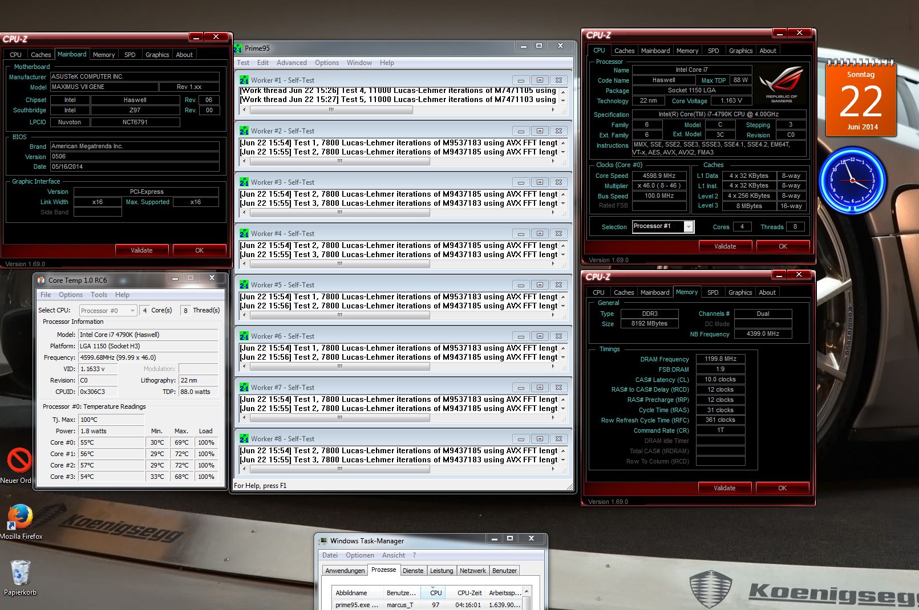
Task: Click the horizontal scrollbar thumb in Worker #2
Action: 339,161
